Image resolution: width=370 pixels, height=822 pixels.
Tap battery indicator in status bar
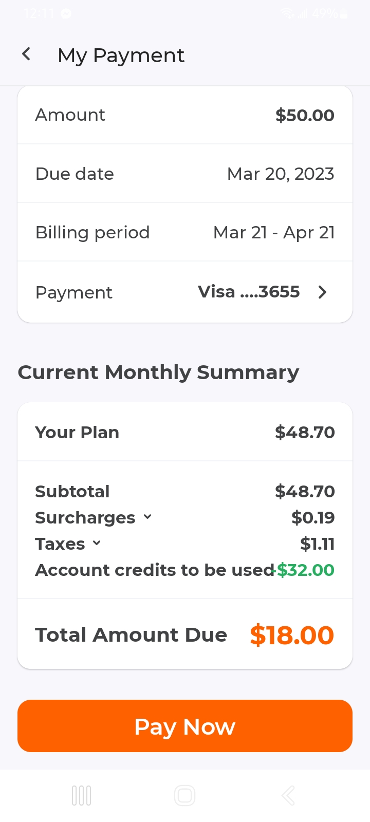344,14
